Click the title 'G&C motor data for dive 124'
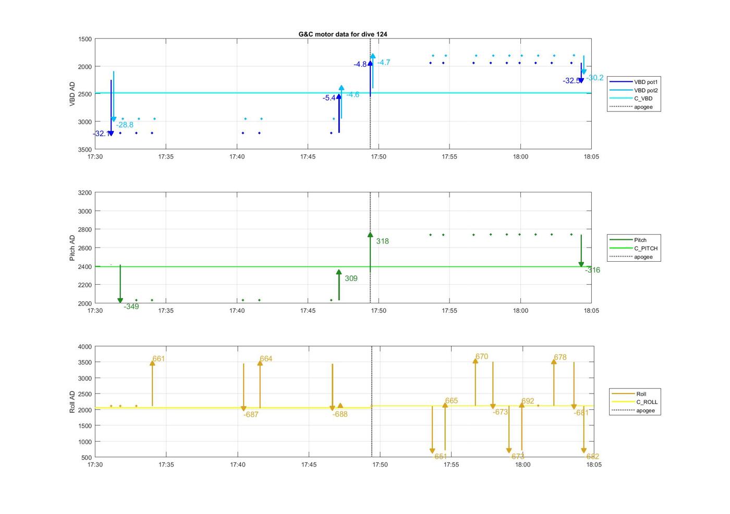This screenshot has height=514, width=730. click(x=343, y=34)
